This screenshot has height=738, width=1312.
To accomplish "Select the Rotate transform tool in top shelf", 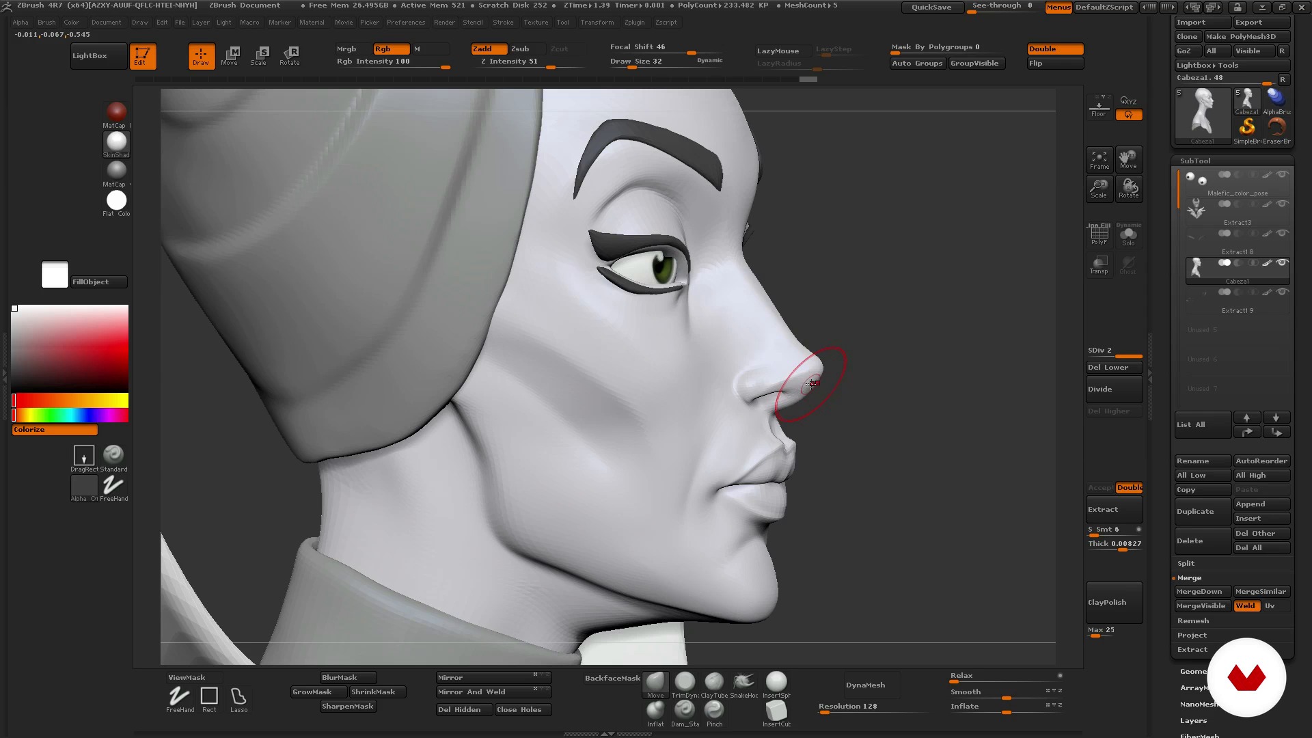I will (289, 56).
